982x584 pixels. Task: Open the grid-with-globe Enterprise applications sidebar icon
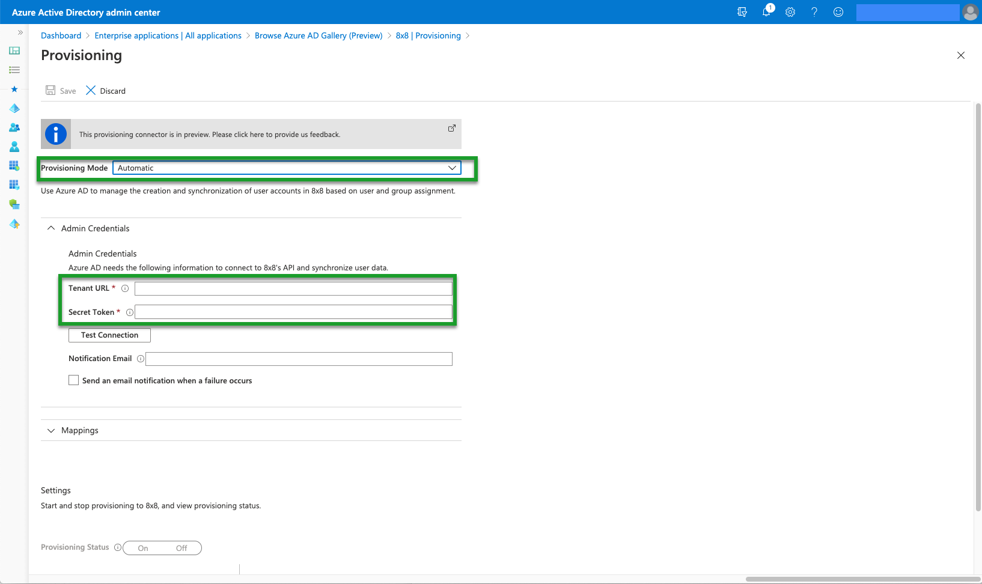point(14,166)
